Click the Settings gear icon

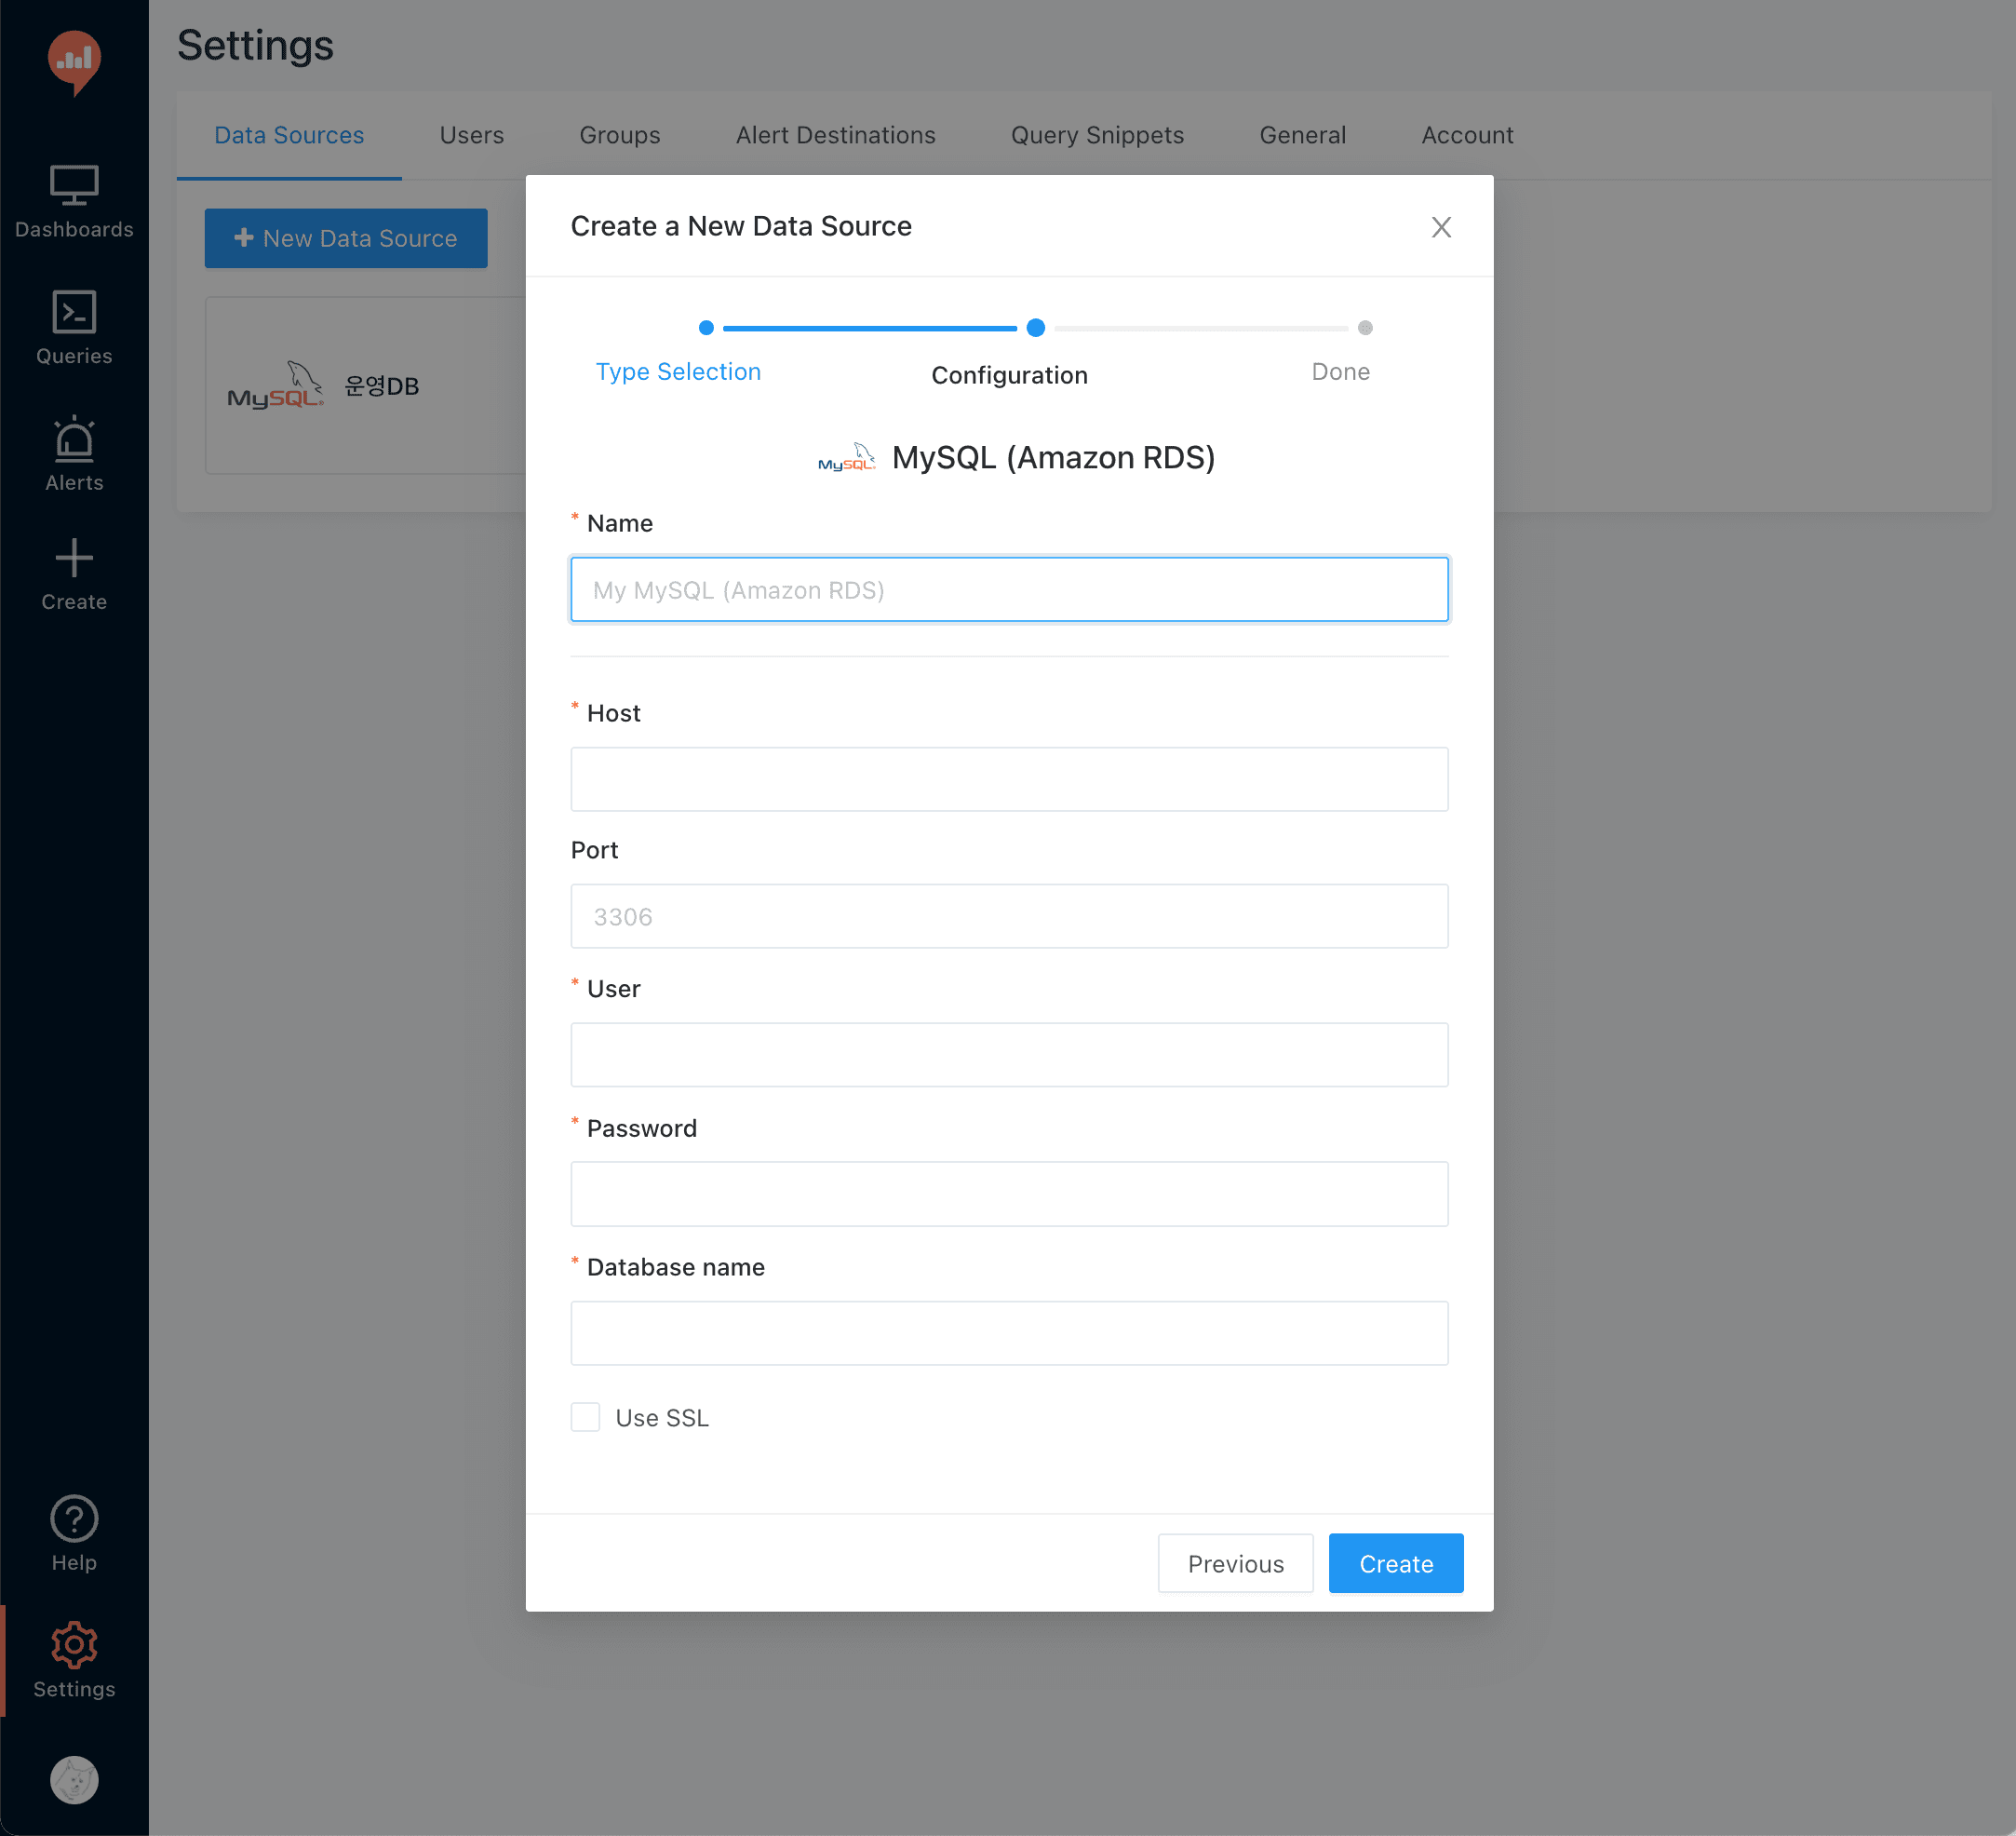point(74,1645)
